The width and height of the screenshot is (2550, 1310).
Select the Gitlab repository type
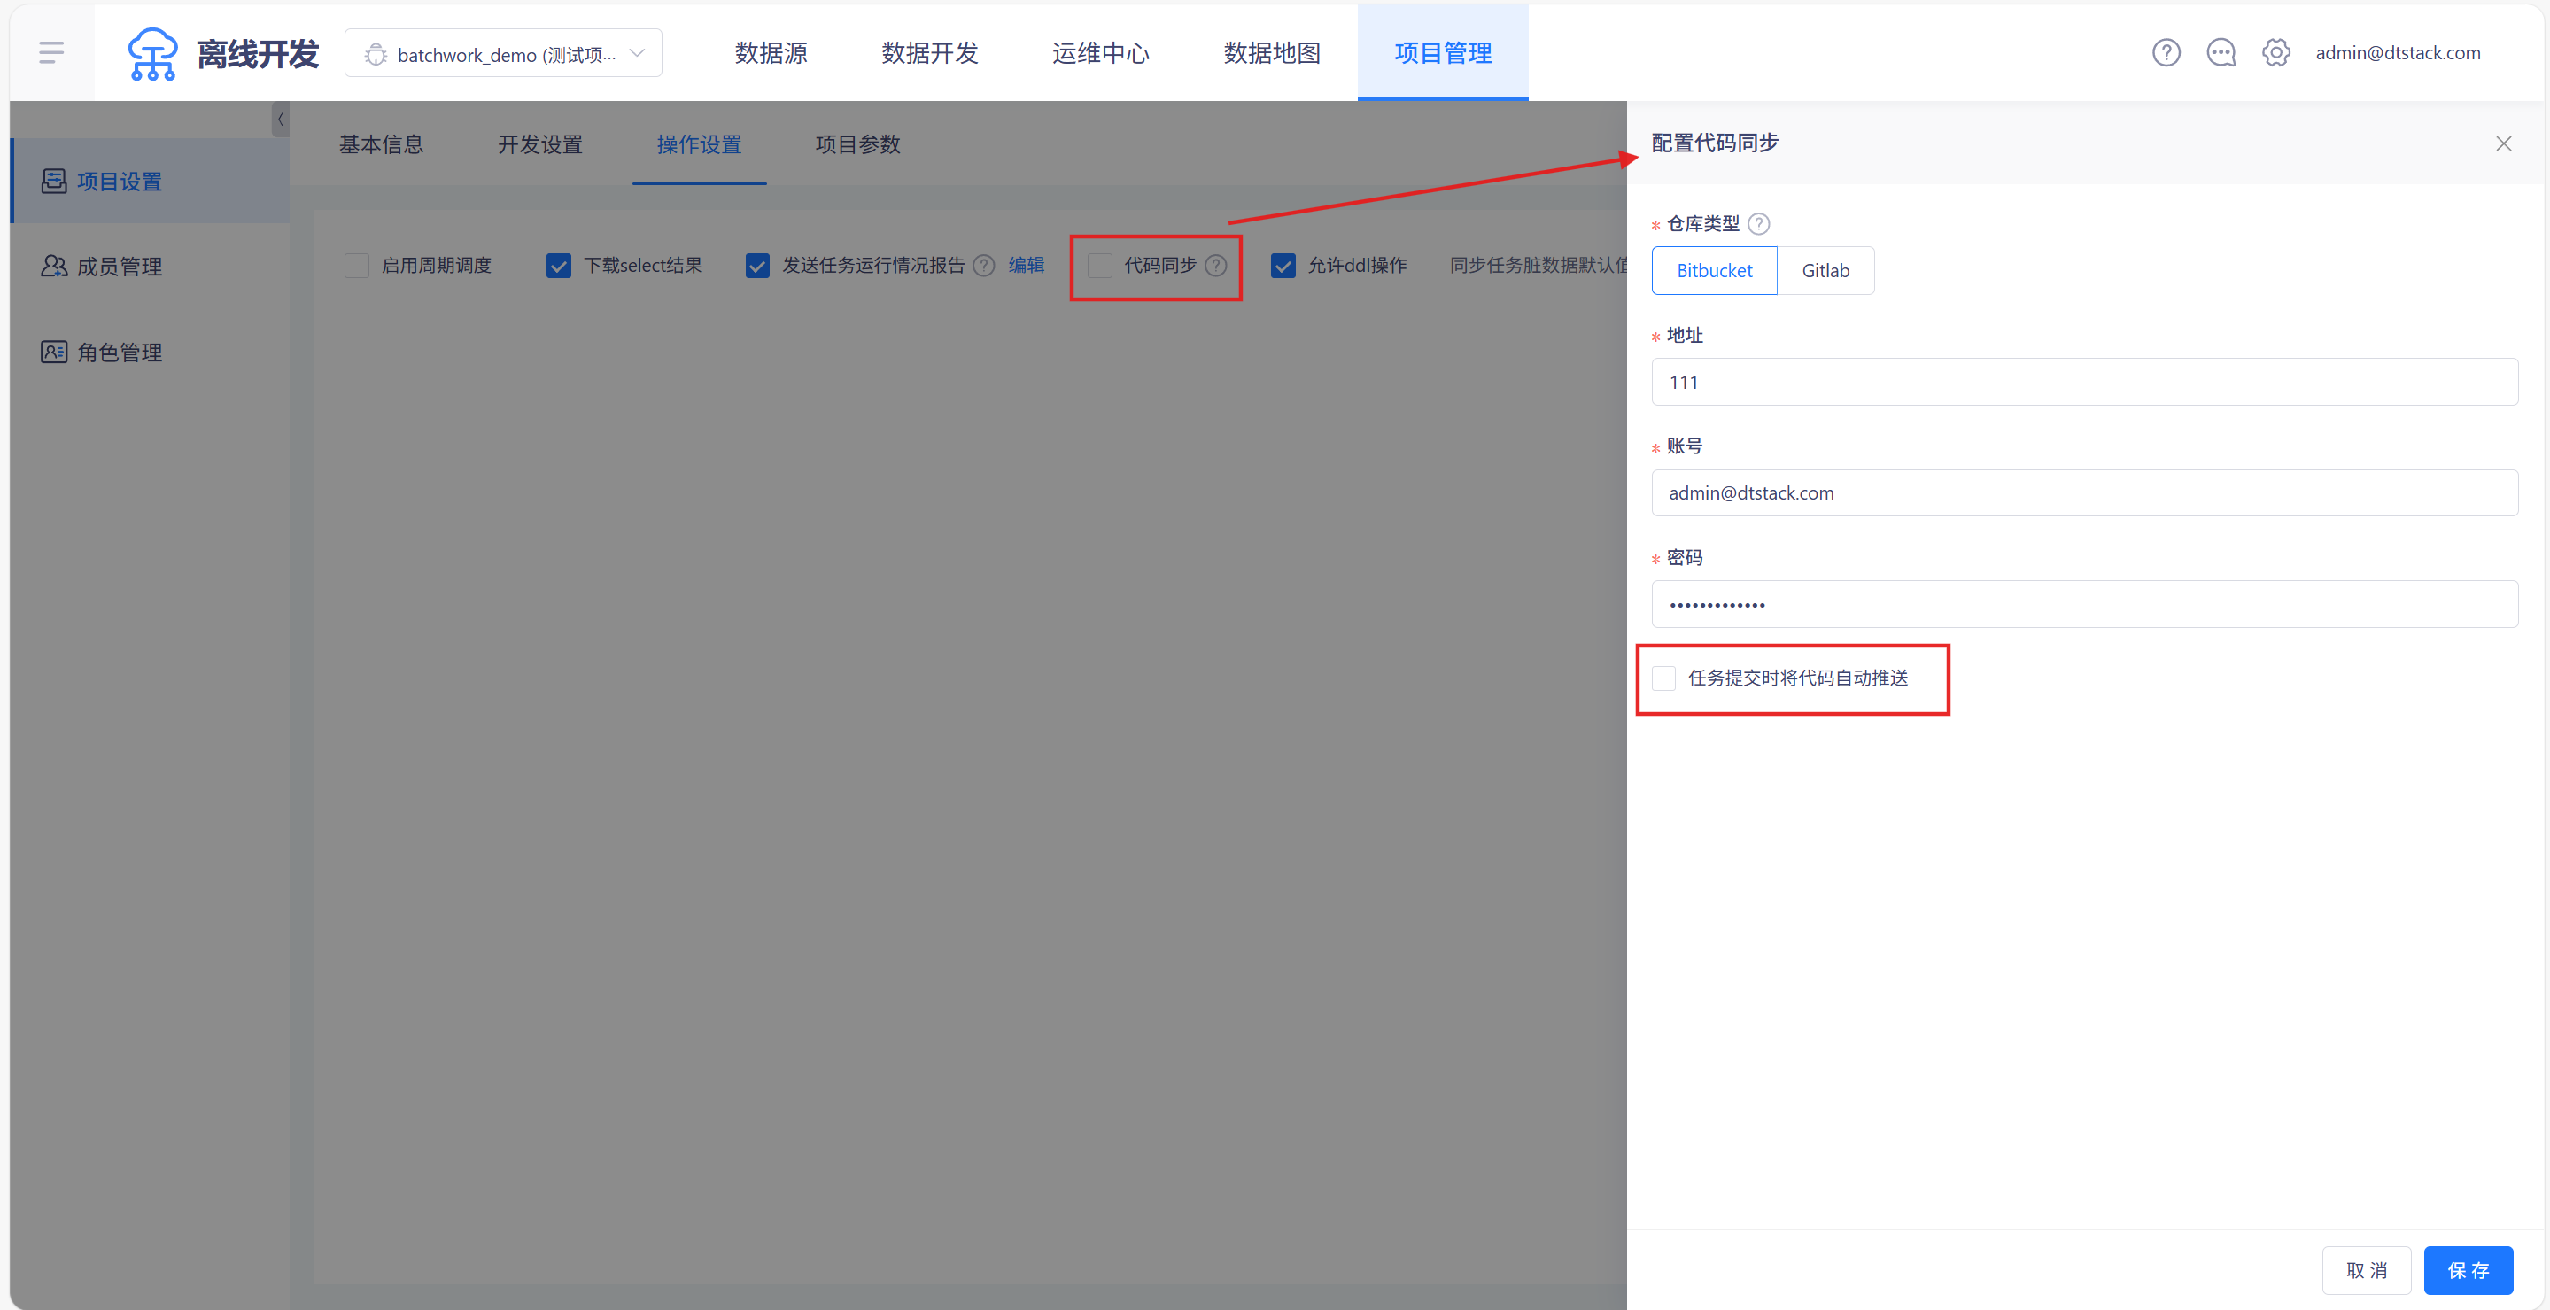tap(1825, 270)
